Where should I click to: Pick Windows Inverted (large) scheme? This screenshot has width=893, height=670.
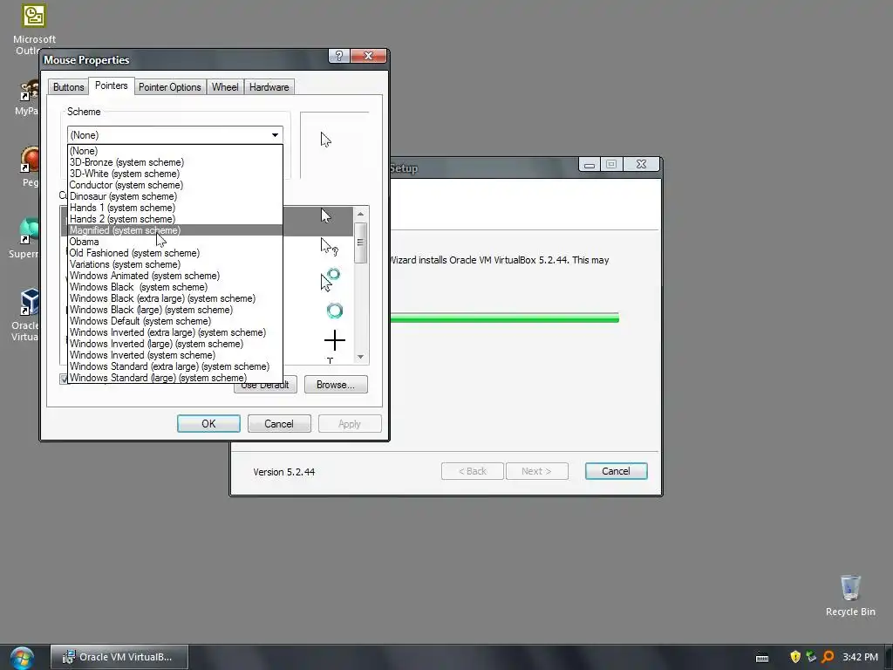click(174, 344)
